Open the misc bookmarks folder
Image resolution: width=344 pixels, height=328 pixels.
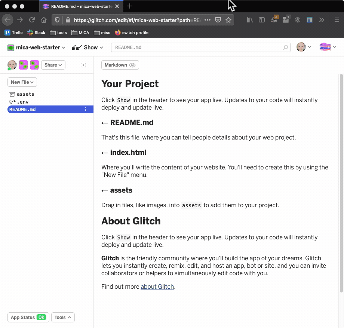102,33
